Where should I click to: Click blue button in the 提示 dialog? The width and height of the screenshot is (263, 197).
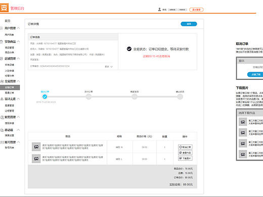pos(255,74)
